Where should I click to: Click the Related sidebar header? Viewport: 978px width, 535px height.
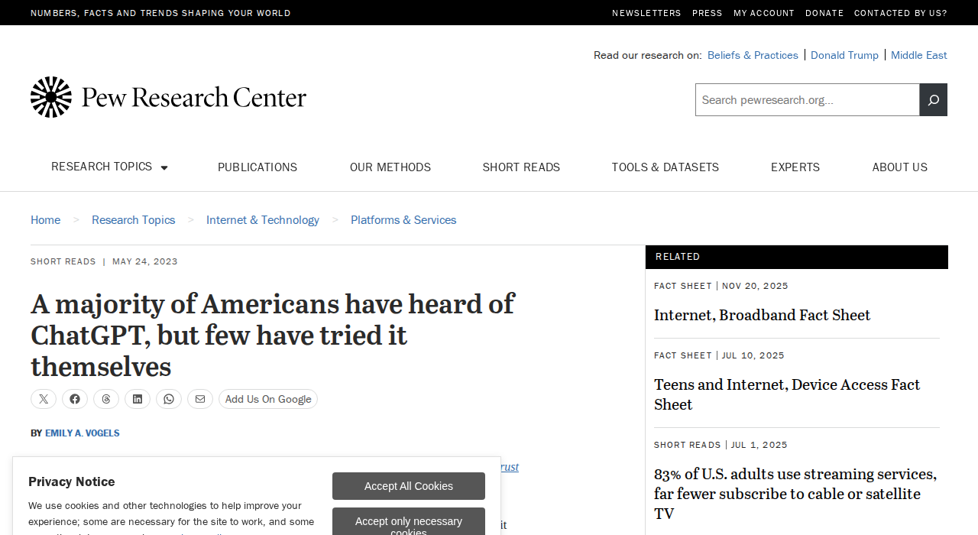click(797, 257)
